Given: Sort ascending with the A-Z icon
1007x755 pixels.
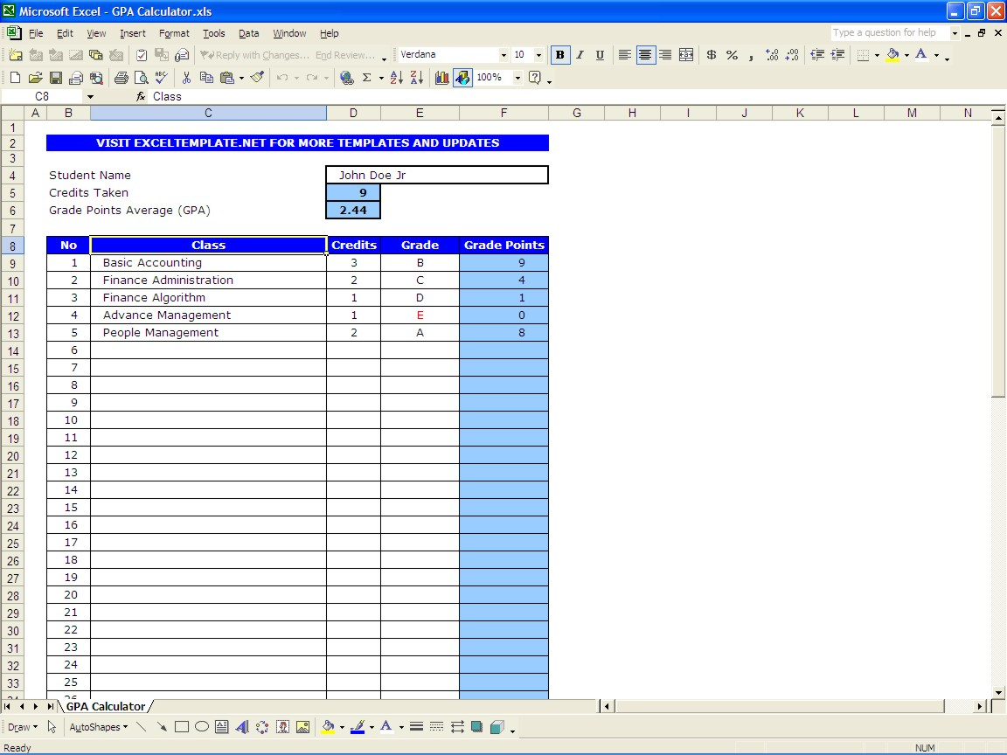Looking at the screenshot, I should click(396, 78).
